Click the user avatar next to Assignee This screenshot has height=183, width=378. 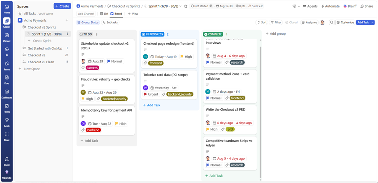pyautogui.click(x=322, y=22)
